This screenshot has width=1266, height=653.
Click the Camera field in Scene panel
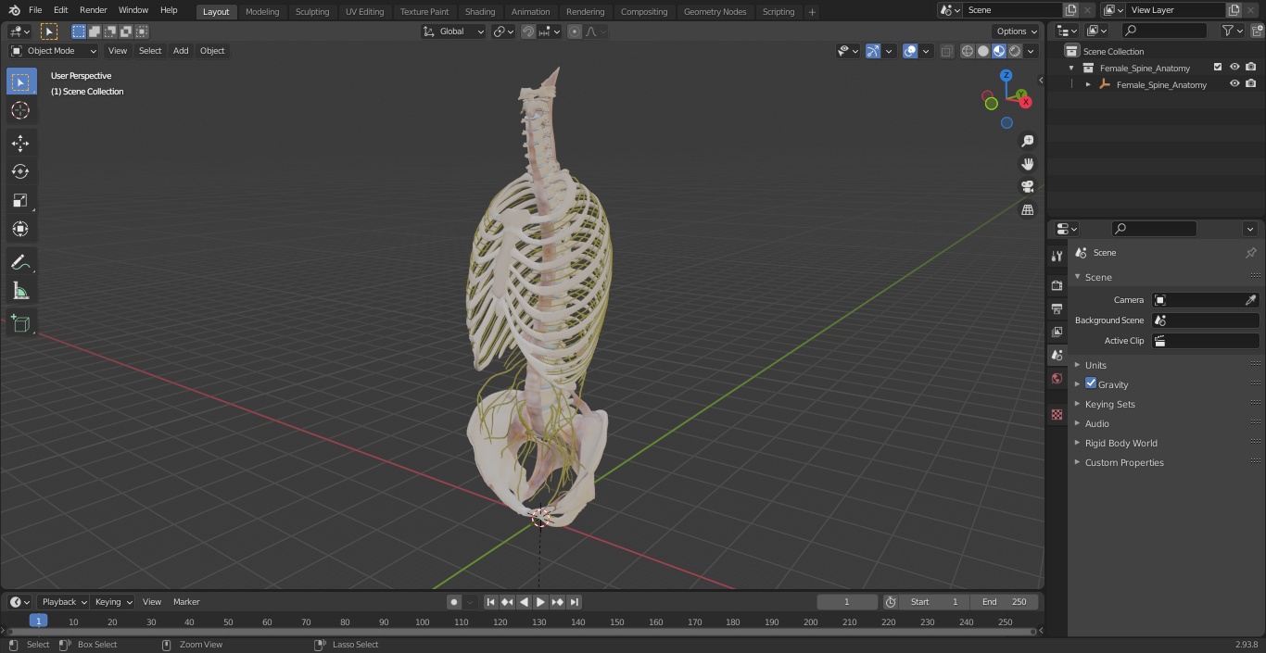[1205, 300]
